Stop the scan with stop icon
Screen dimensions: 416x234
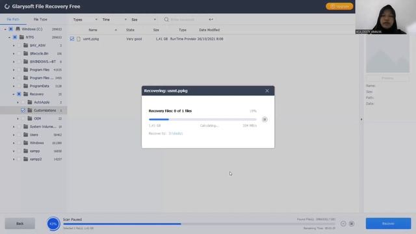coord(352,224)
